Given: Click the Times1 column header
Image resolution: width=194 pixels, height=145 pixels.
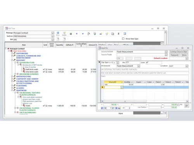Looking at the screenshot, I should click(159, 82).
